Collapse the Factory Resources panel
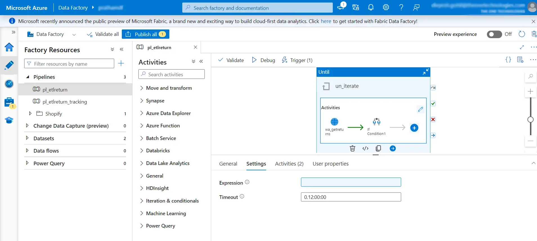 [122, 49]
